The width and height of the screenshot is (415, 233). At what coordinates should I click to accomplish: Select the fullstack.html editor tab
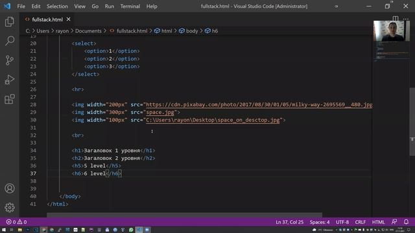(x=47, y=19)
